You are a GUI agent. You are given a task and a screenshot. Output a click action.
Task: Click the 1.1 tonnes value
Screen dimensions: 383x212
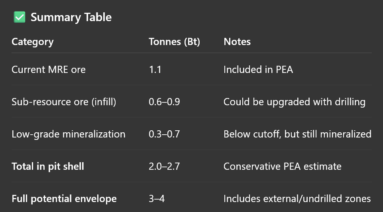(155, 69)
